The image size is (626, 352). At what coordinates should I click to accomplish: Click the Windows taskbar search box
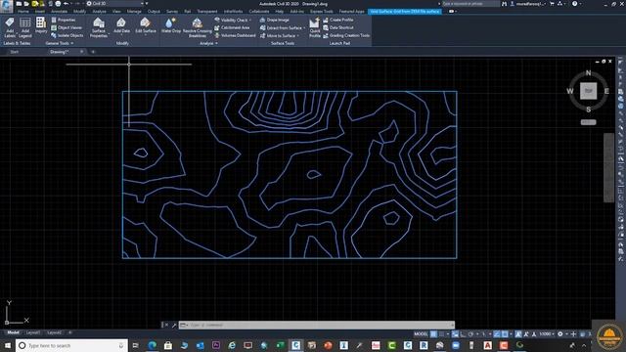coord(71,345)
